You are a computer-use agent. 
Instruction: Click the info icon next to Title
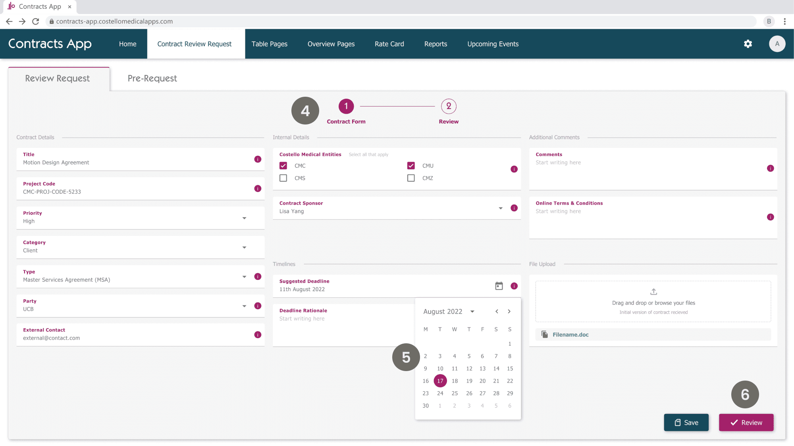pyautogui.click(x=258, y=159)
